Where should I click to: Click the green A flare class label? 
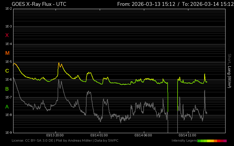pos(7,107)
